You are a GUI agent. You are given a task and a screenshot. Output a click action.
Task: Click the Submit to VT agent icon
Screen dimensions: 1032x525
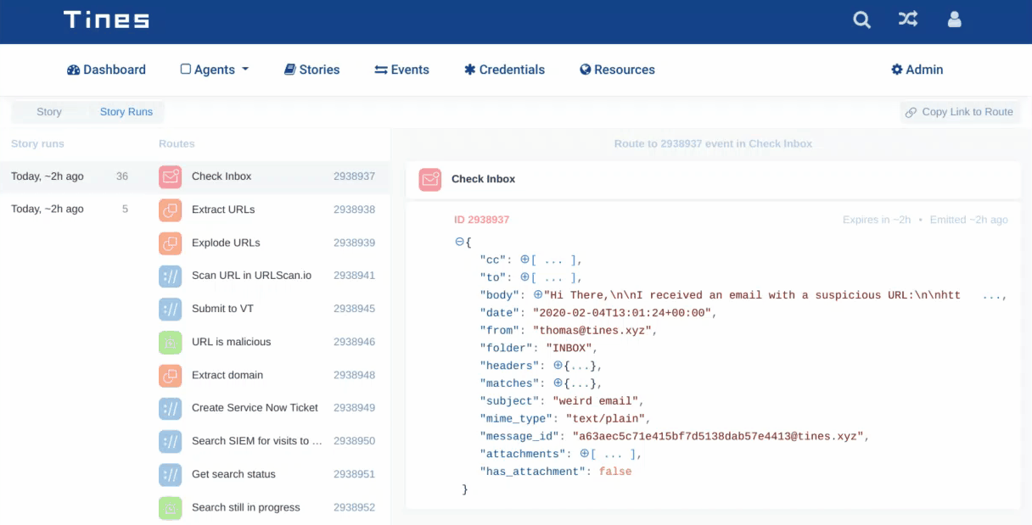[x=171, y=309]
